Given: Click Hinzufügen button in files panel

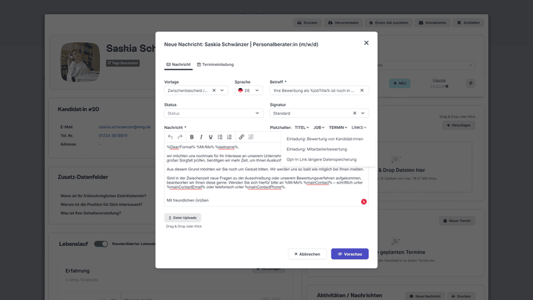Looking at the screenshot, I should [458, 125].
